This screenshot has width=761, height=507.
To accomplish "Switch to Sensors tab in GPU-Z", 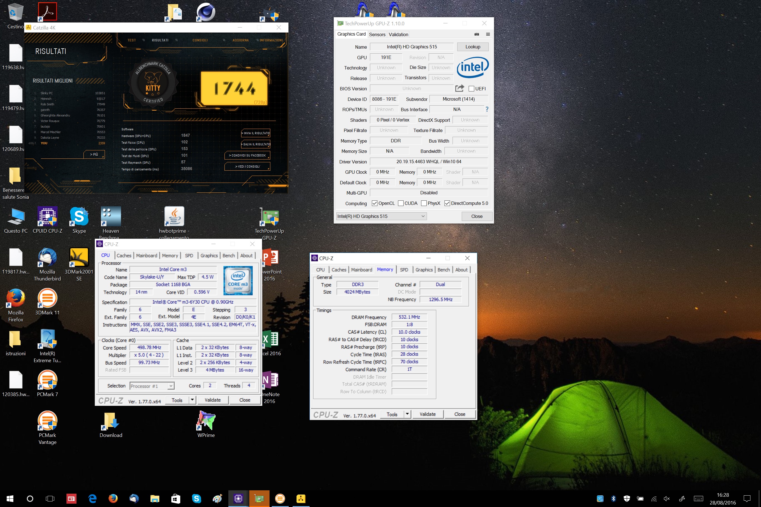I will point(377,34).
